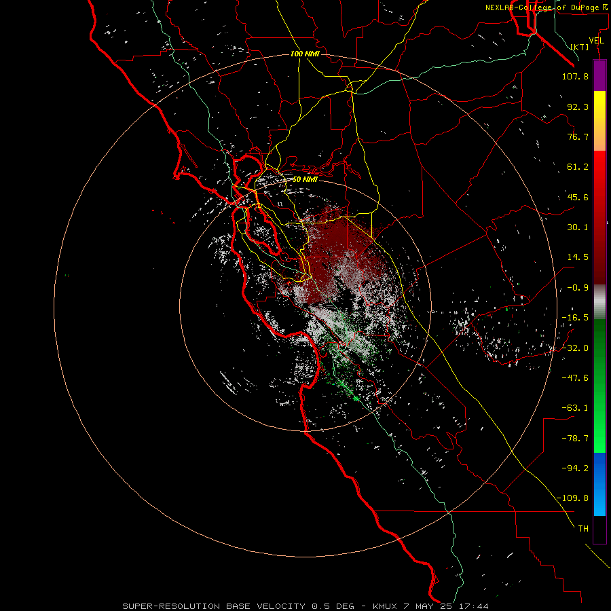Pick the black TH segment of the color bar
This screenshot has width=611, height=611.
coord(599,529)
